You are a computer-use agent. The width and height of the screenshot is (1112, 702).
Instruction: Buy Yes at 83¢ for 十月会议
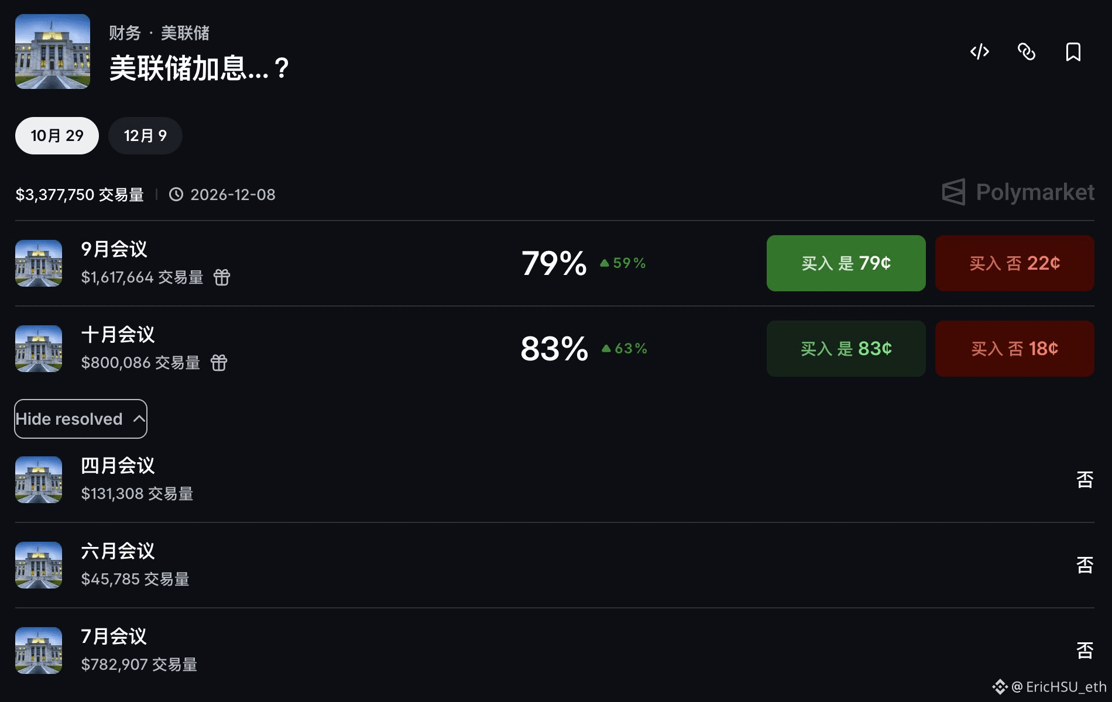pos(846,349)
